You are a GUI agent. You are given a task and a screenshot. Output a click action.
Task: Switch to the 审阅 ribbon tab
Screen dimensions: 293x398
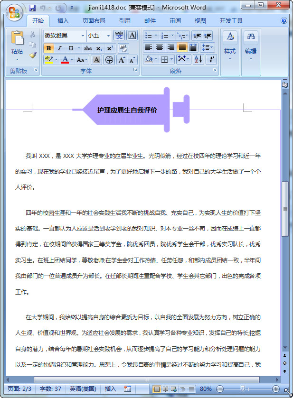(175, 21)
